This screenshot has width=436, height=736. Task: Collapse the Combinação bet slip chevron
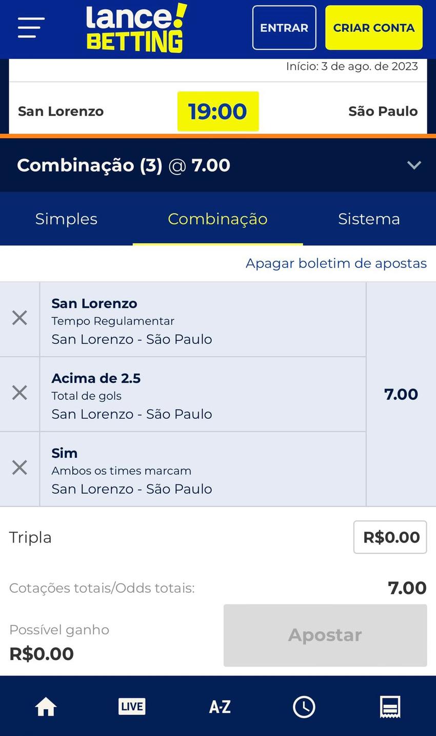pos(414,165)
